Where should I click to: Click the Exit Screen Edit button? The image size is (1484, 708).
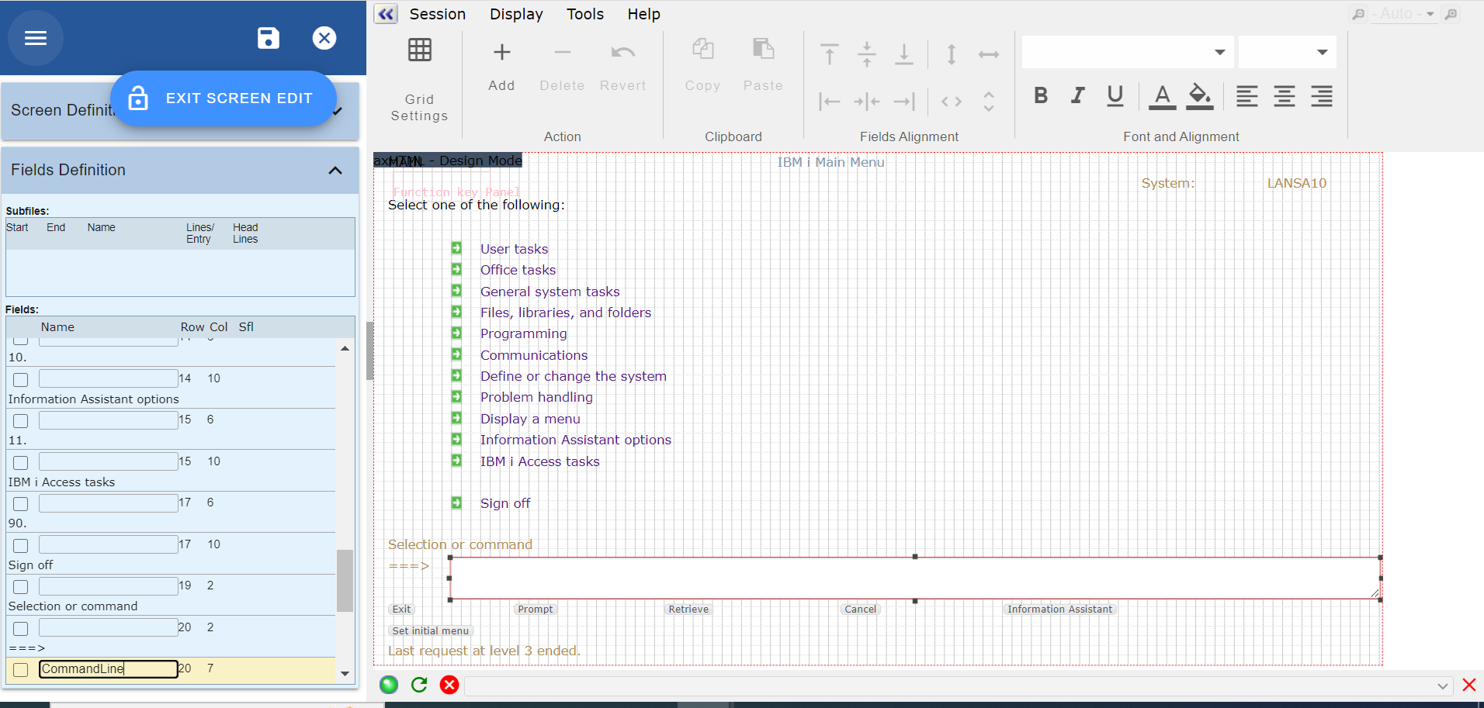(224, 98)
